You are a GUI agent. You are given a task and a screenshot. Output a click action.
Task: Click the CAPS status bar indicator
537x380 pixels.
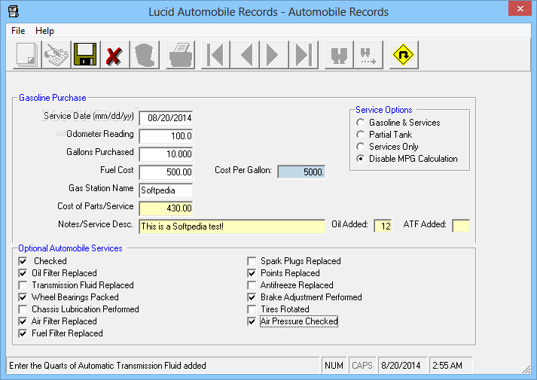point(362,366)
